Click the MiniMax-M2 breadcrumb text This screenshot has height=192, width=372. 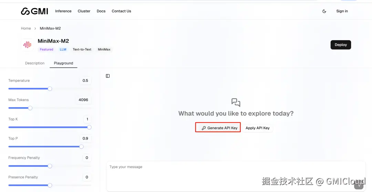[50, 29]
